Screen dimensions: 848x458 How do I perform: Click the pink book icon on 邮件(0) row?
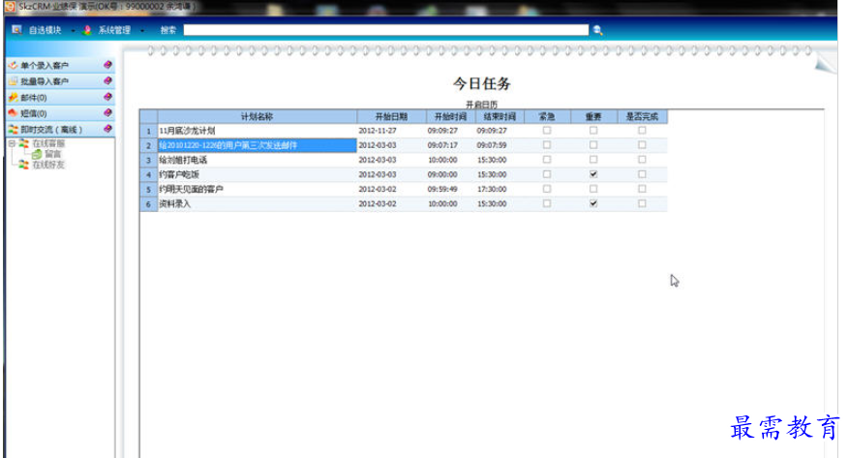[107, 97]
